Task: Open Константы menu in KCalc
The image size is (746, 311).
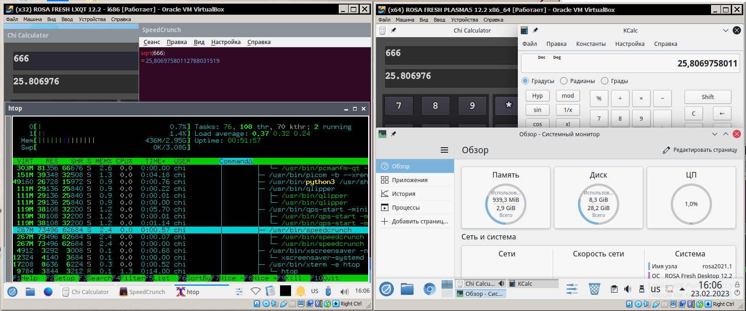Action: click(x=590, y=44)
